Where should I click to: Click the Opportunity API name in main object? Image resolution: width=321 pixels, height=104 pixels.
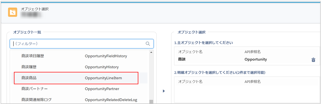pyautogui.click(x=255, y=59)
